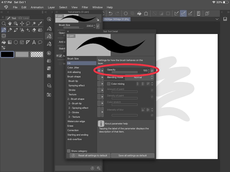230x172 pixels.
Task: Select the Zoom magnifier tool
Action: [x=4, y=24]
